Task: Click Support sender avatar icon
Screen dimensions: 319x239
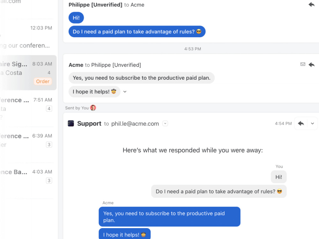Action: (71, 123)
